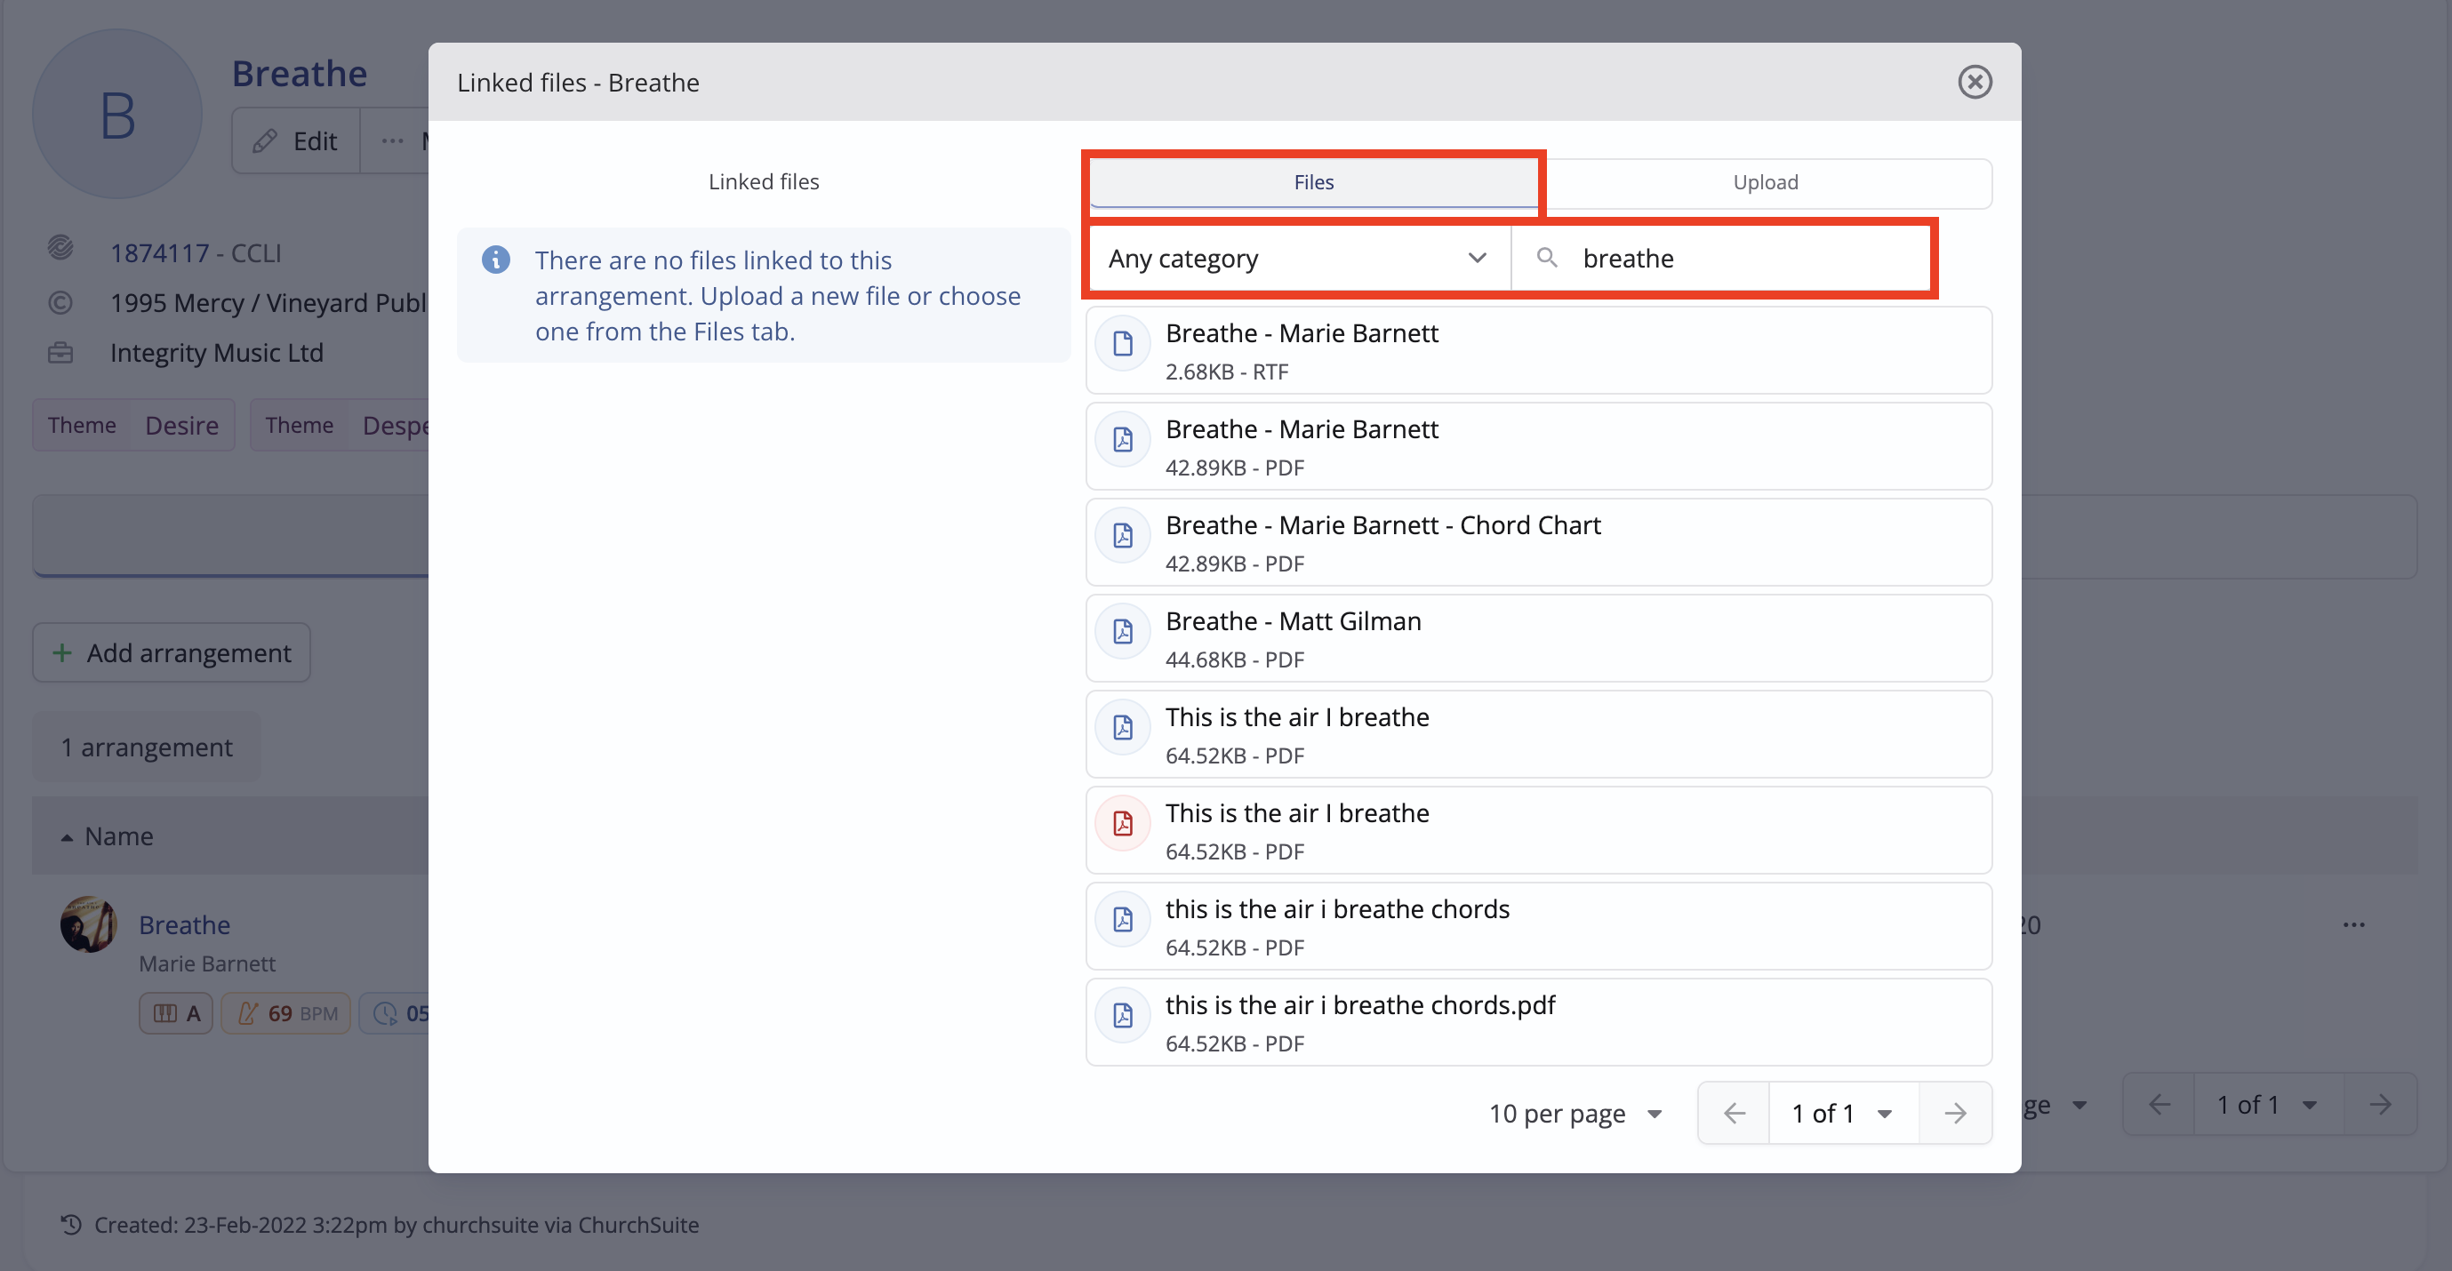
Task: Click the RTF file icon for Breathe
Action: click(1123, 343)
